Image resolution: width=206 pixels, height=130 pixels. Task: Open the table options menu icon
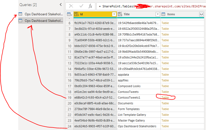click(x=69, y=14)
